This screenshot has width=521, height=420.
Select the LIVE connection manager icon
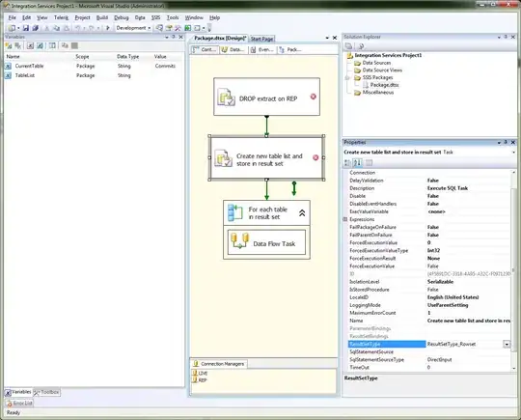[x=195, y=373]
